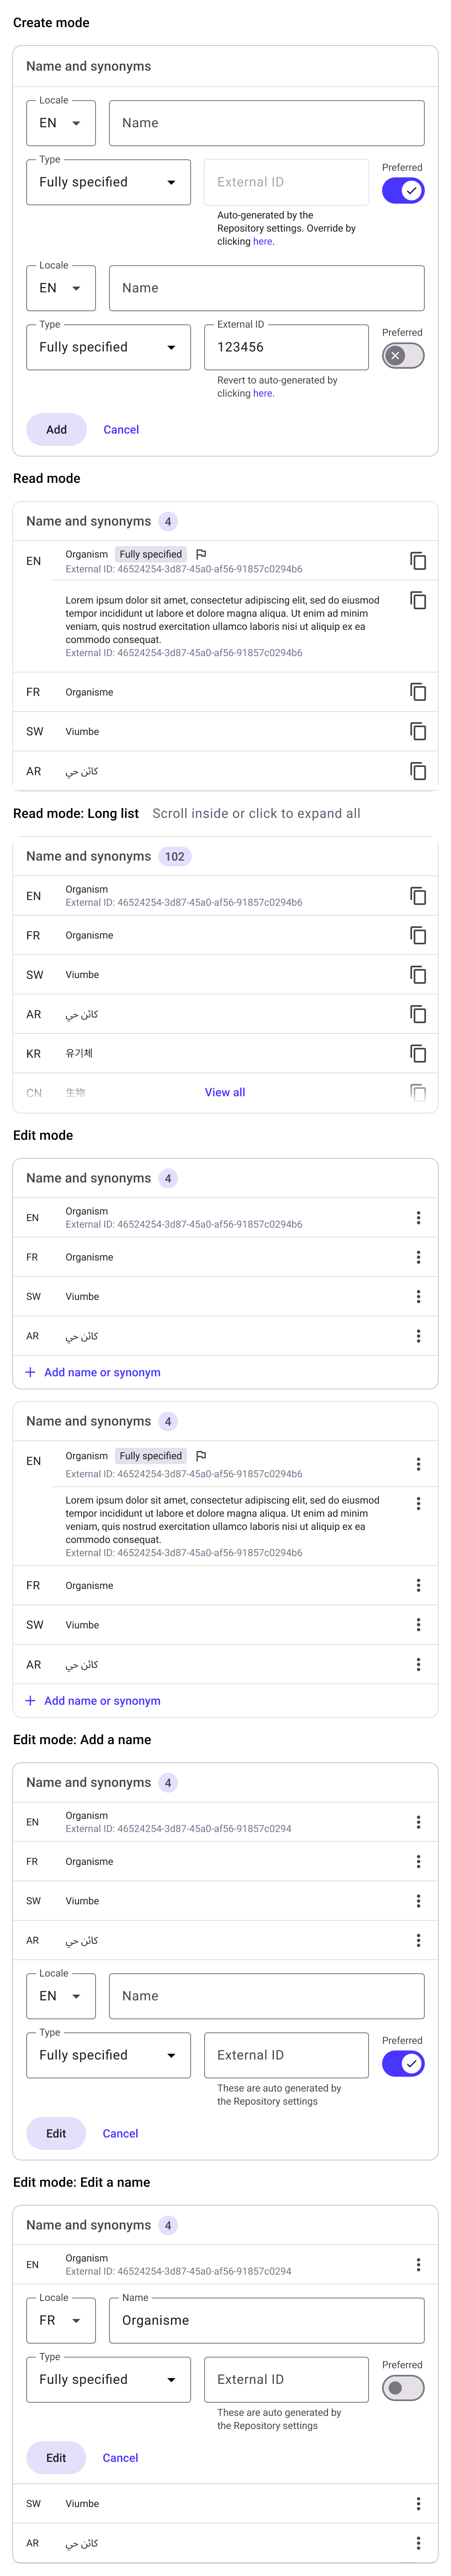Click Cancel next to the Add button
Screen dimensions: 451x2576
121,429
